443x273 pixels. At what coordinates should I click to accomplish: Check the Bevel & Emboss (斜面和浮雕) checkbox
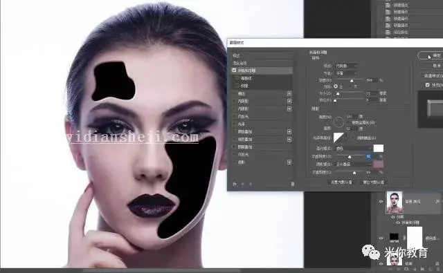[234, 70]
